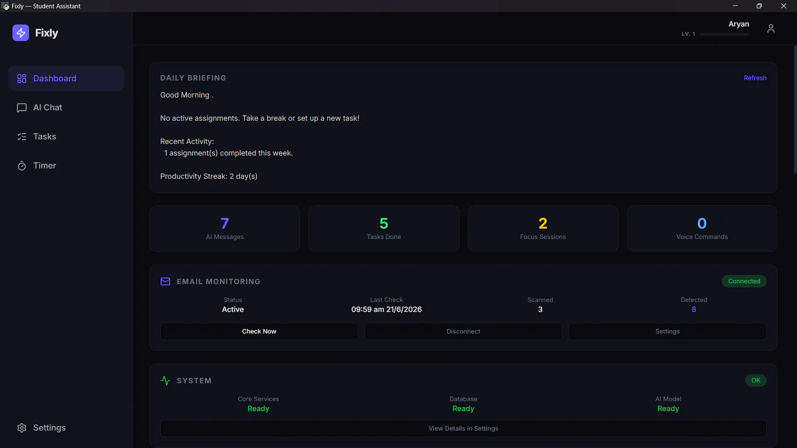Click Core Services Ready status
The height and width of the screenshot is (448, 797).
pos(258,409)
